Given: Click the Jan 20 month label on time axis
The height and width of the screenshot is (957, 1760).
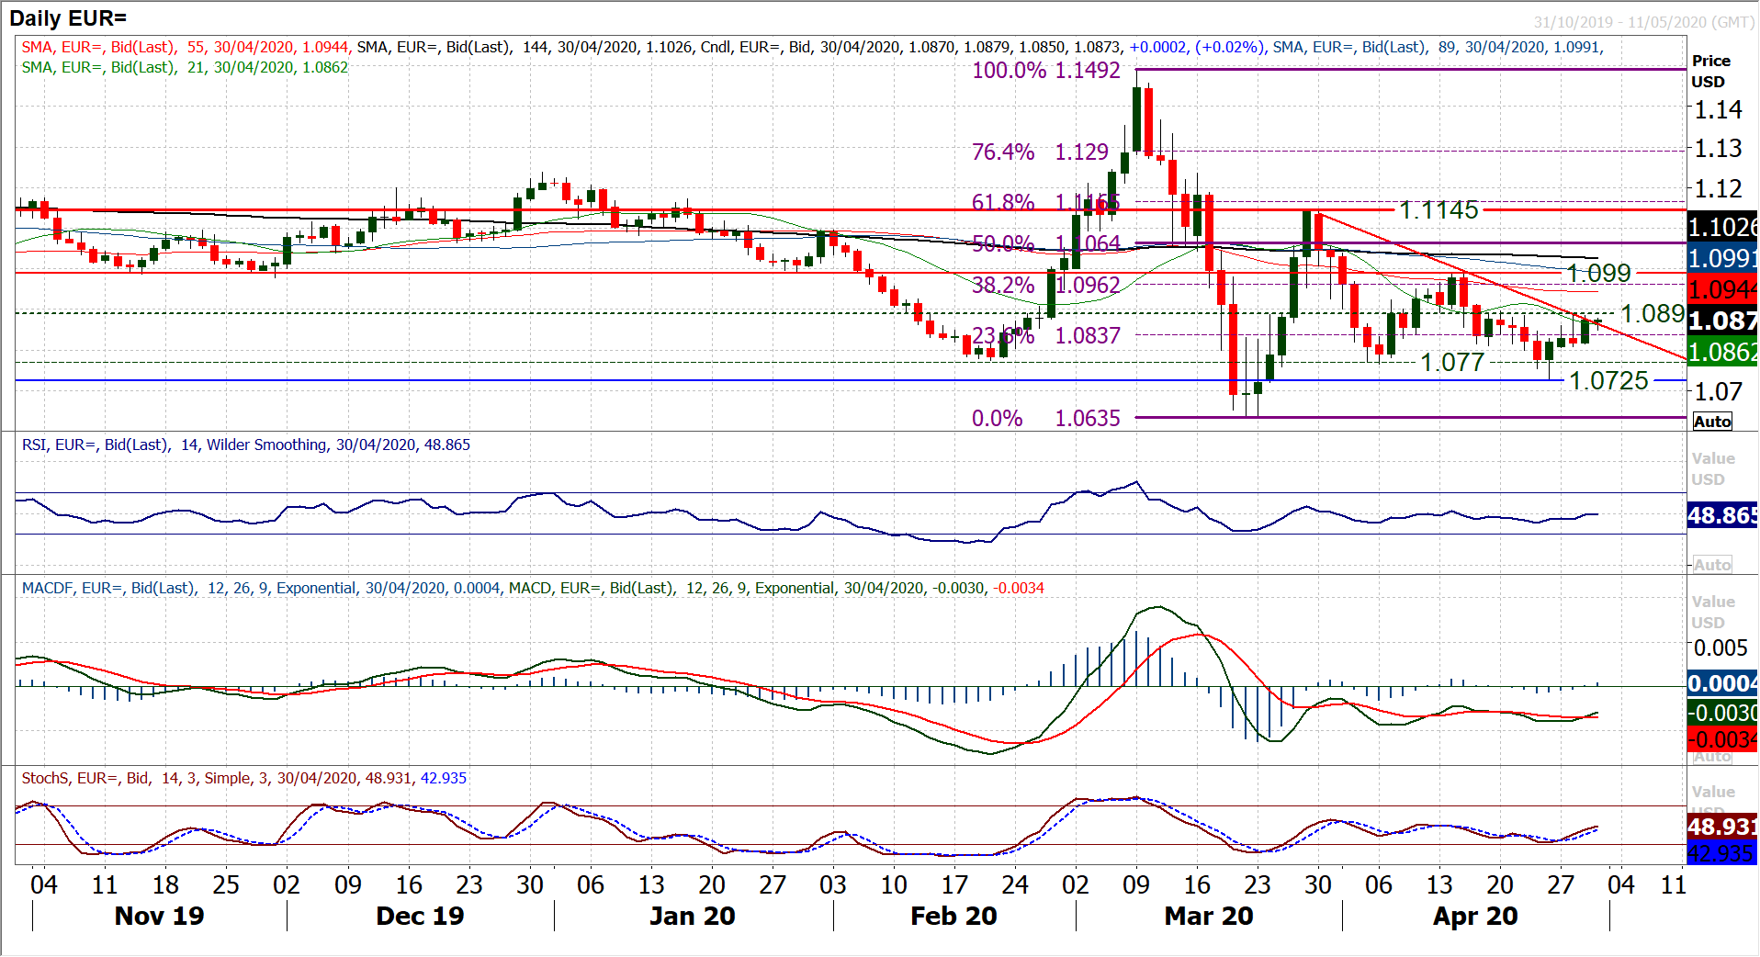Looking at the screenshot, I should click(x=692, y=917).
